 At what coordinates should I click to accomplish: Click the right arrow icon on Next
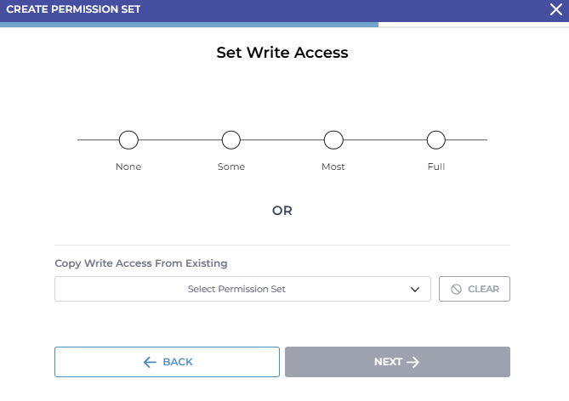pyautogui.click(x=413, y=362)
